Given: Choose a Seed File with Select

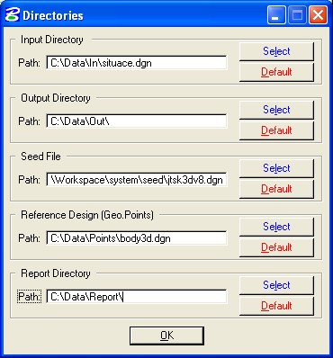Looking at the screenshot, I should (x=276, y=168).
